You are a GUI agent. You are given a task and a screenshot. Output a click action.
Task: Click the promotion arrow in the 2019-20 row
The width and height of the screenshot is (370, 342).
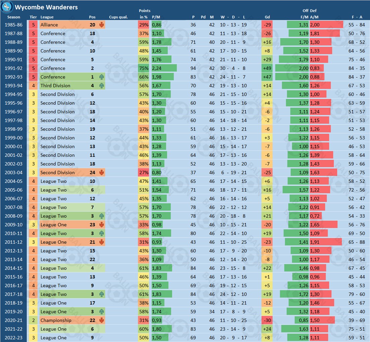point(102,312)
